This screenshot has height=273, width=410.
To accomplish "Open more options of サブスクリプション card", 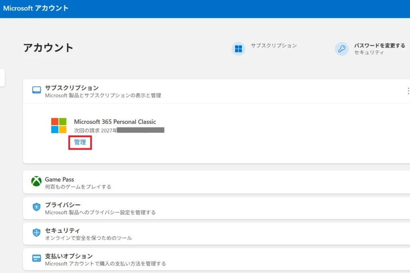I will (408, 91).
